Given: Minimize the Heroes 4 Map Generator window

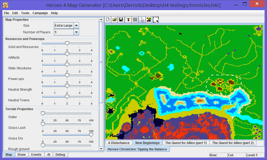Looking at the screenshot, I should click(236, 5).
